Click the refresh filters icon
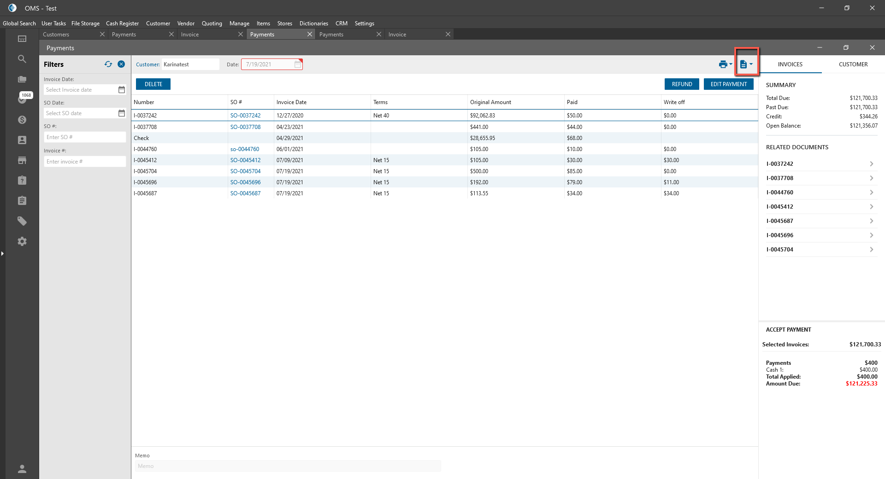885x479 pixels. pos(108,64)
